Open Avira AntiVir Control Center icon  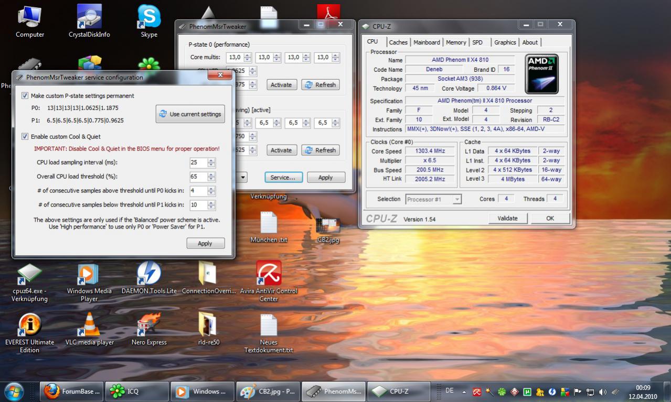point(269,282)
